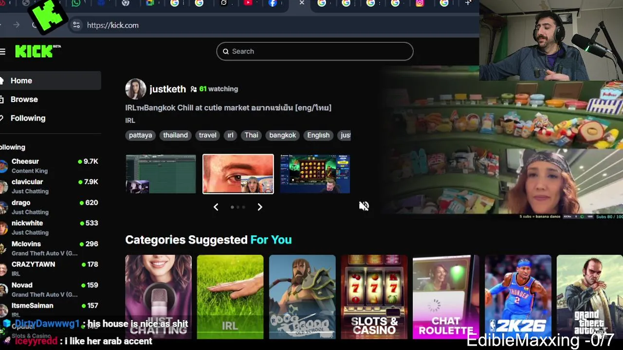
Task: Open Browse in sidebar
Action: coord(51,99)
